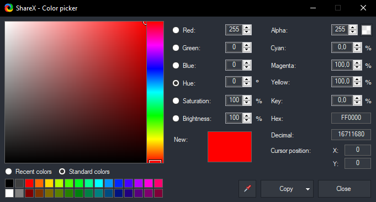The height and width of the screenshot is (202, 376).
Task: Pick the cyan standard color swatch
Action: point(99,183)
